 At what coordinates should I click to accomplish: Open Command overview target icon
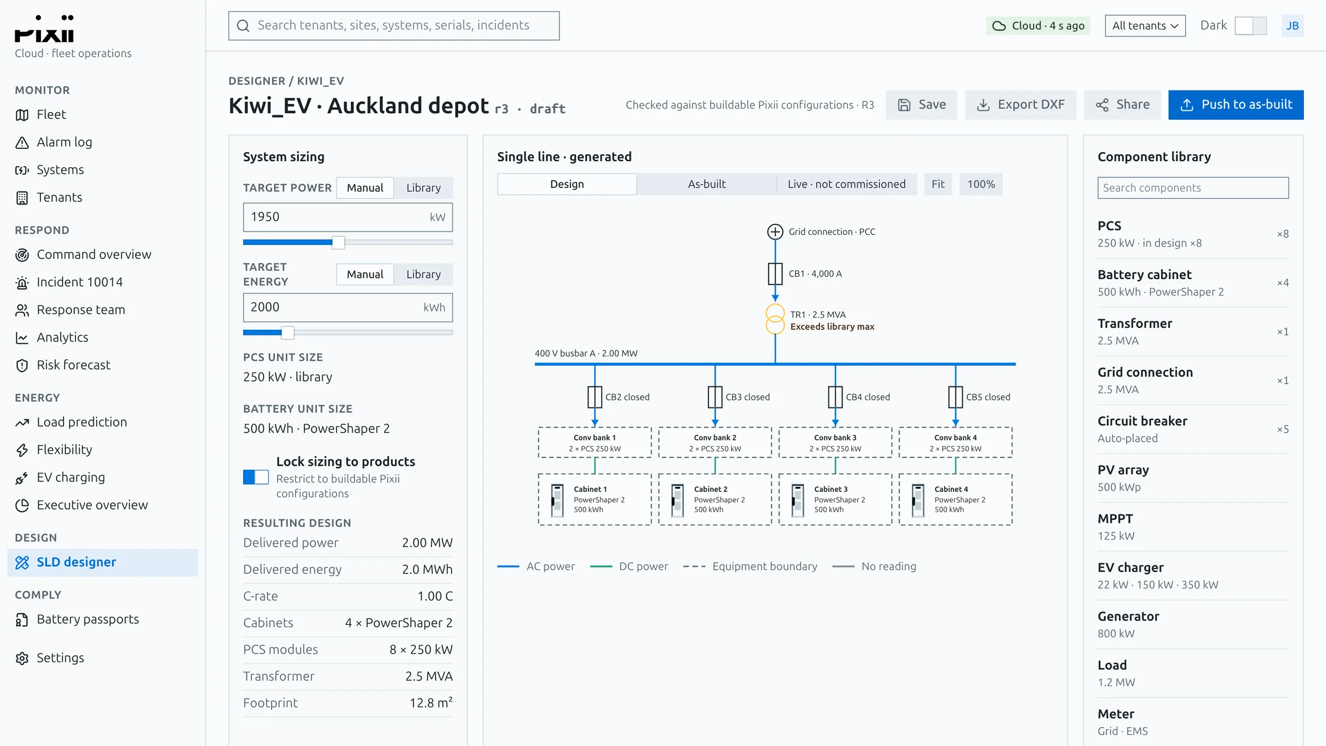point(22,255)
